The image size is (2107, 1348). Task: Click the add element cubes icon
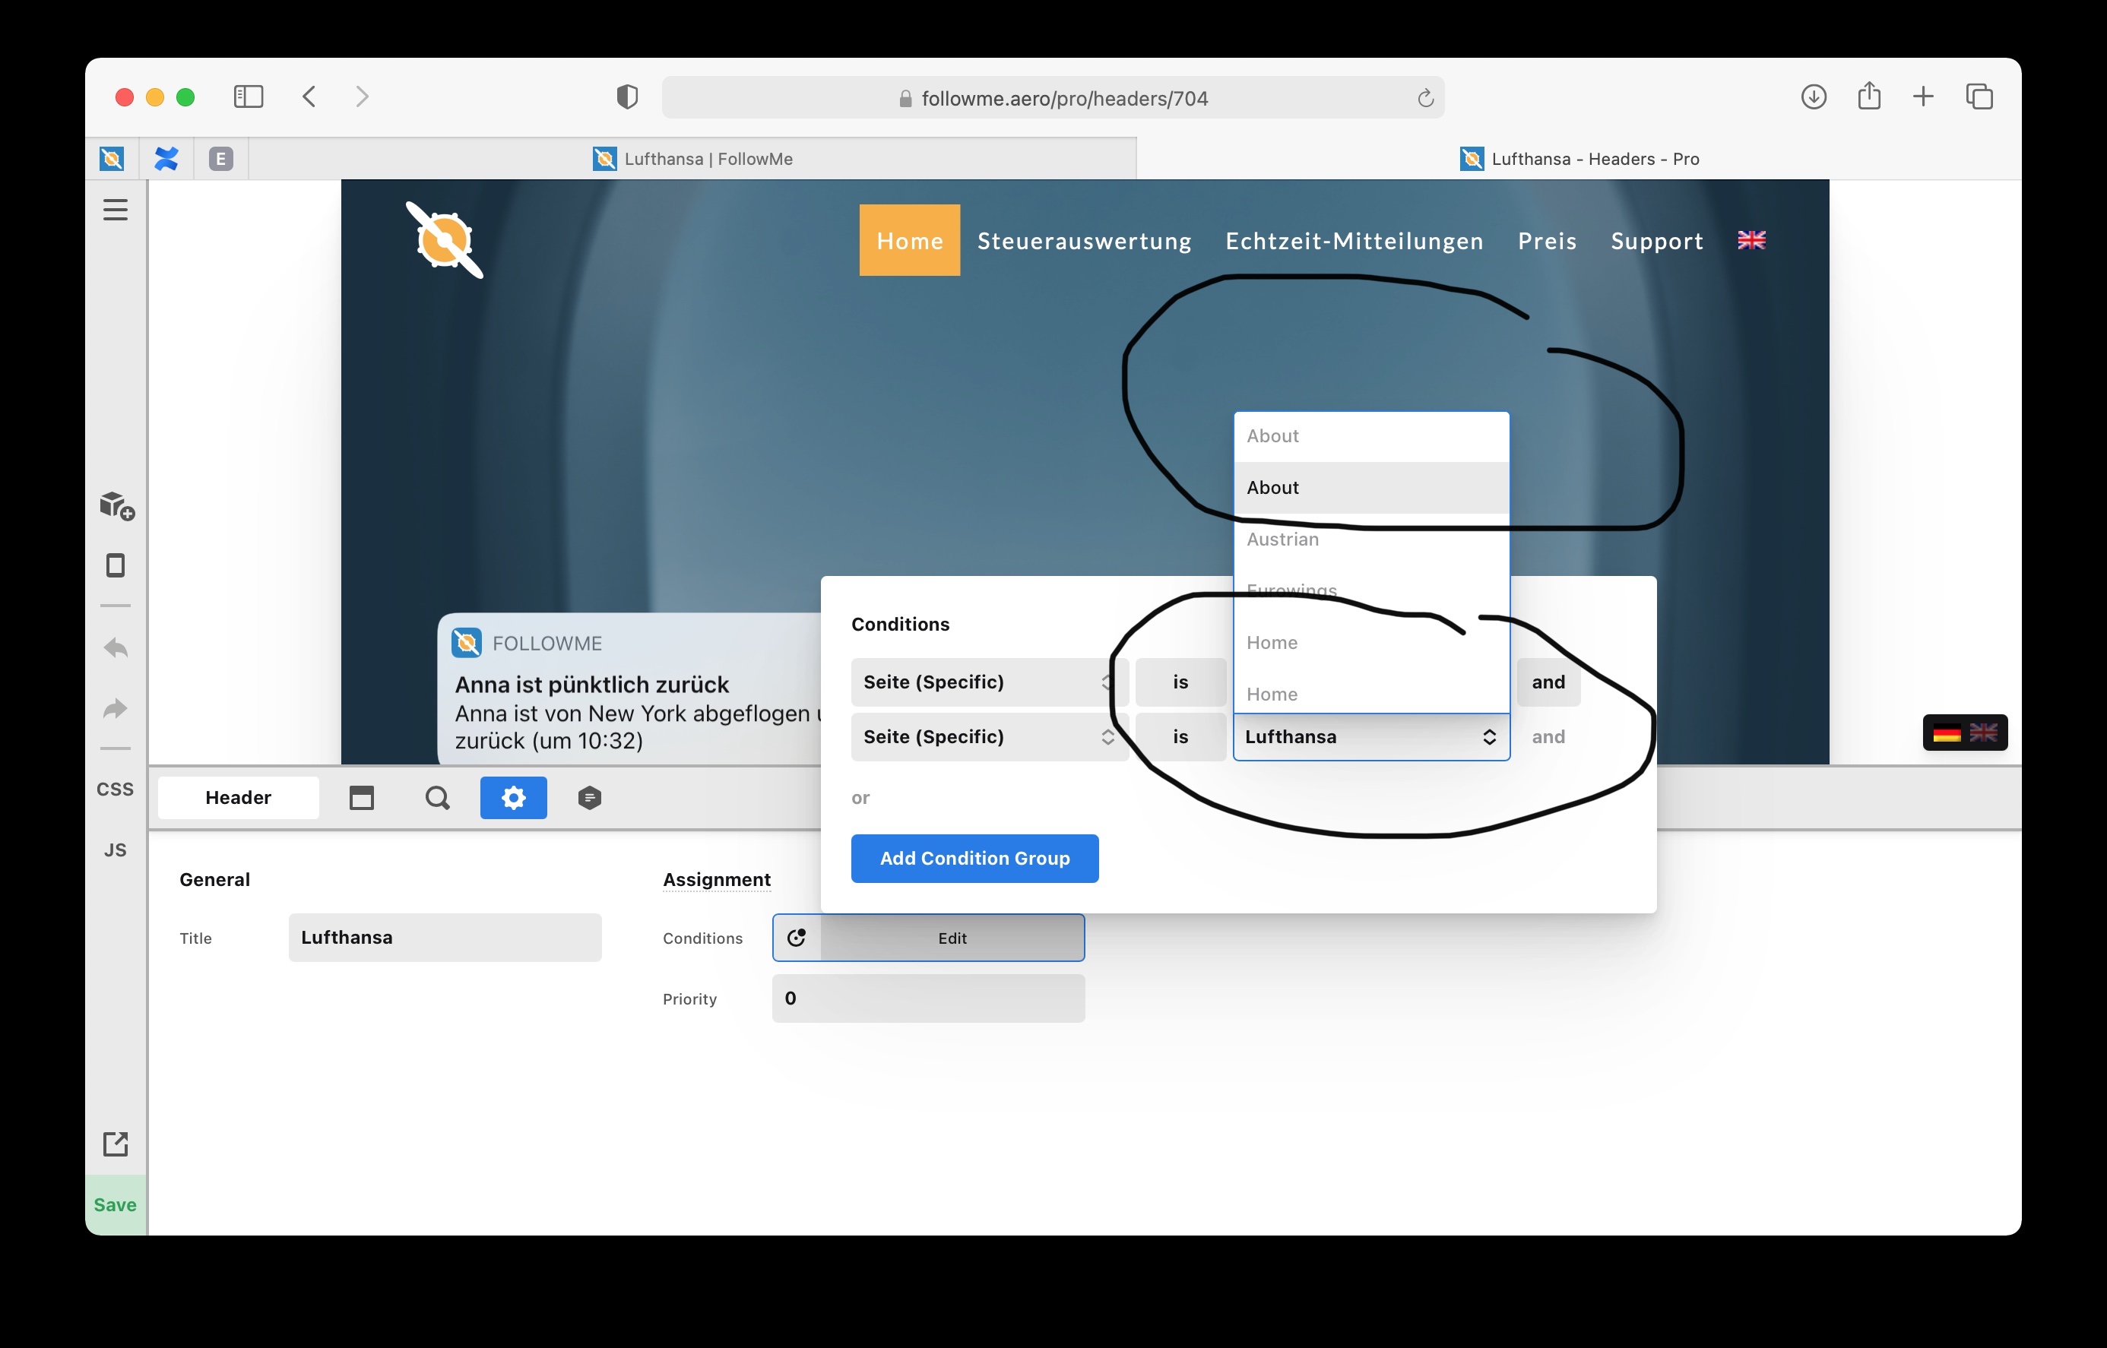(116, 506)
